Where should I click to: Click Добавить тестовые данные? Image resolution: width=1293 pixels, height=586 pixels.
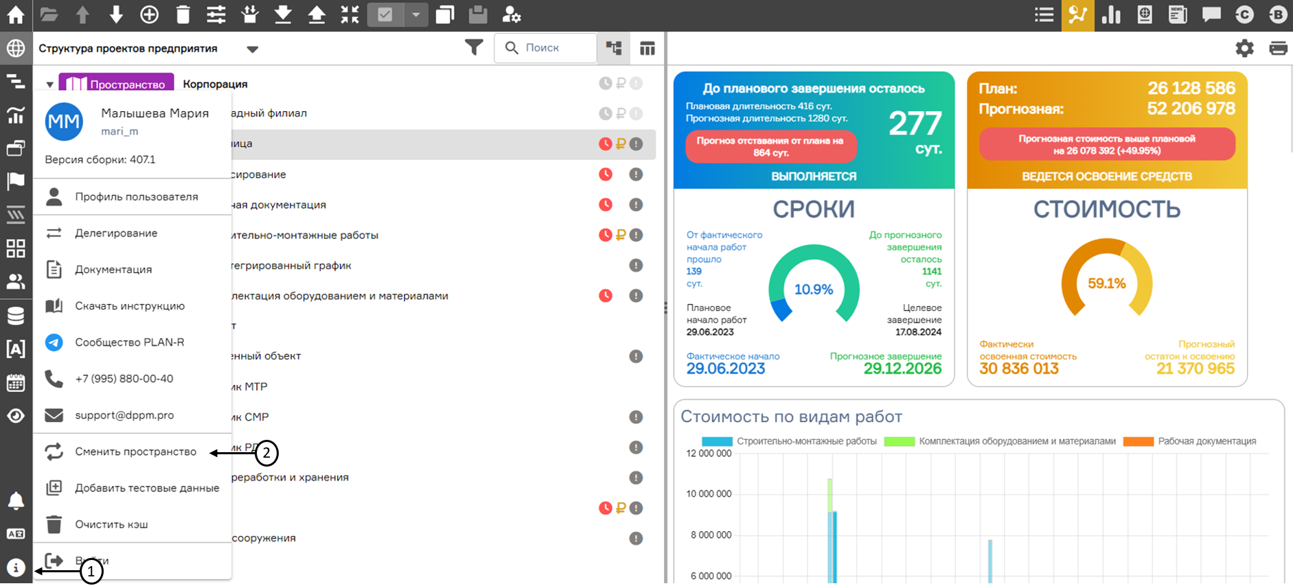132,488
